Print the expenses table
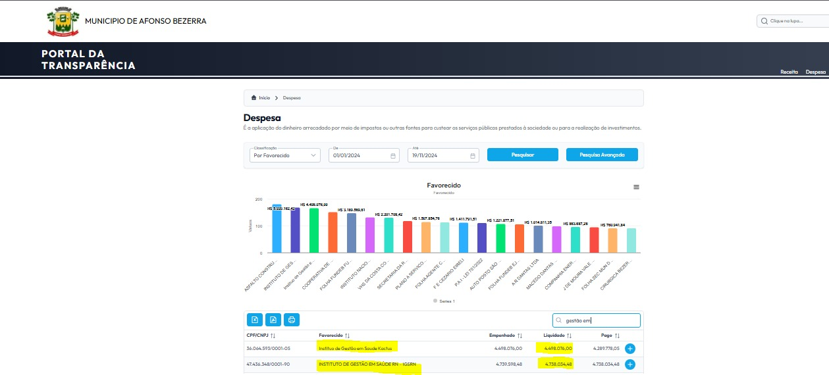Screen dimensions: 829x375 [x=292, y=320]
